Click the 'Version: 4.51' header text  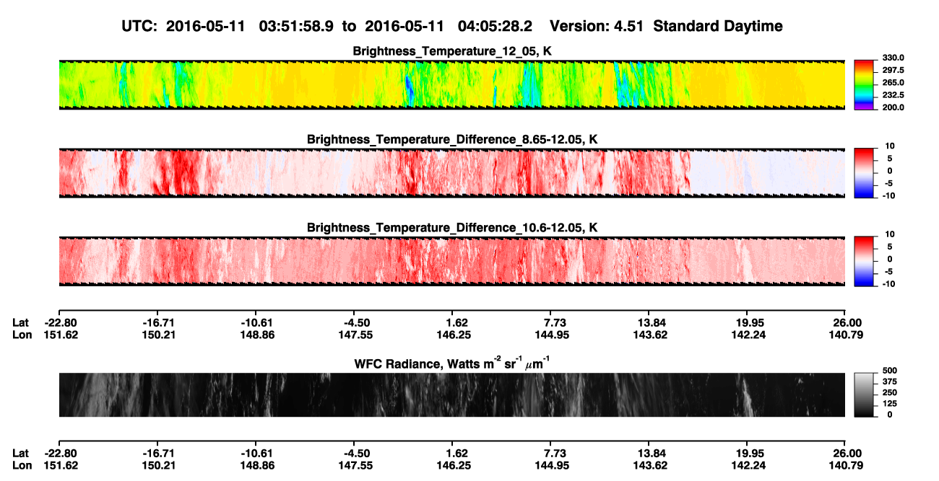(x=597, y=26)
